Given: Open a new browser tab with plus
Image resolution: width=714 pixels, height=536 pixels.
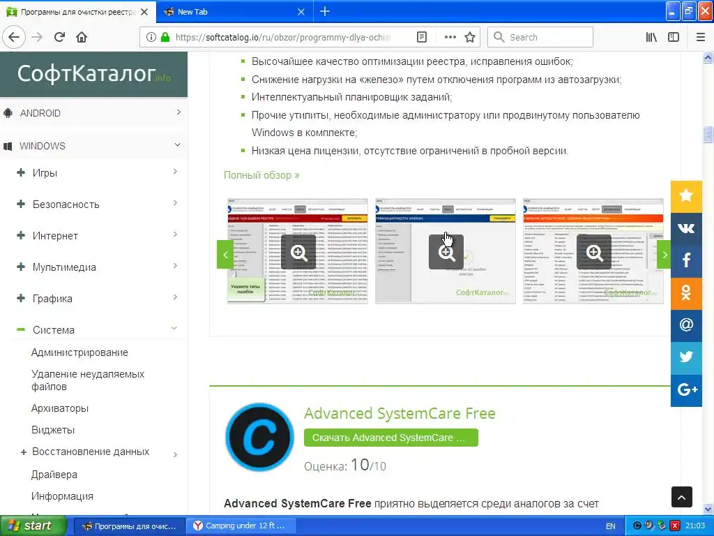Looking at the screenshot, I should (325, 11).
